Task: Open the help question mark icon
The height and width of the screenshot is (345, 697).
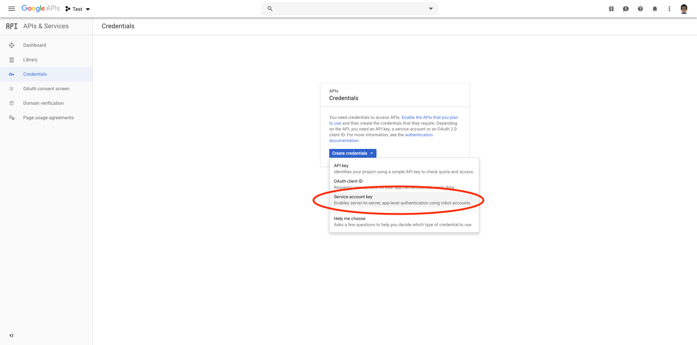Action: (640, 9)
